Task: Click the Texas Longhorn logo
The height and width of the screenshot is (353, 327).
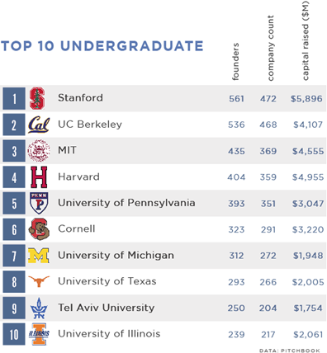Action: click(39, 281)
